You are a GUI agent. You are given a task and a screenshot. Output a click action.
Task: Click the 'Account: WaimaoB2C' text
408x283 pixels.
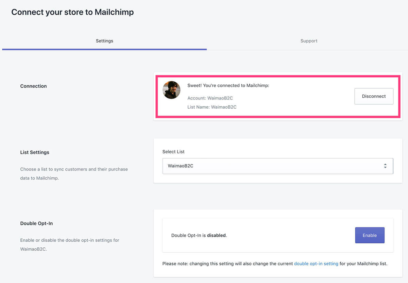tap(210, 98)
